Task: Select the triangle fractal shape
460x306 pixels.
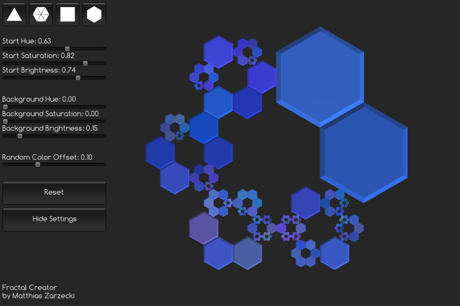Action: point(15,15)
